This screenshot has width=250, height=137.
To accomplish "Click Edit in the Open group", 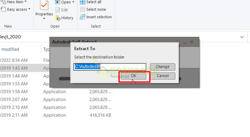I will (x=62, y=10).
